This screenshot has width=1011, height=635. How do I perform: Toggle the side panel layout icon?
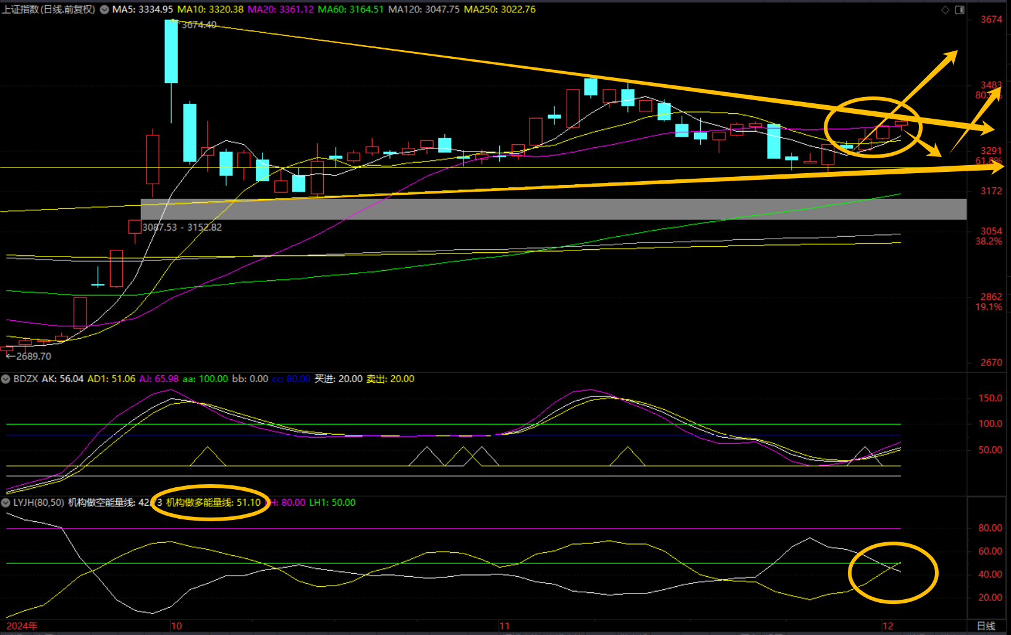pos(960,10)
